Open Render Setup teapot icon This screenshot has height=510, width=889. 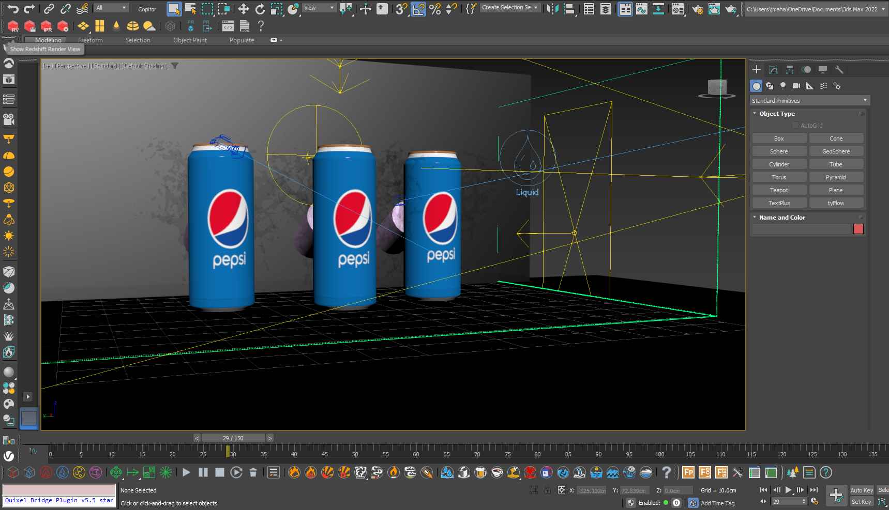(x=698, y=9)
